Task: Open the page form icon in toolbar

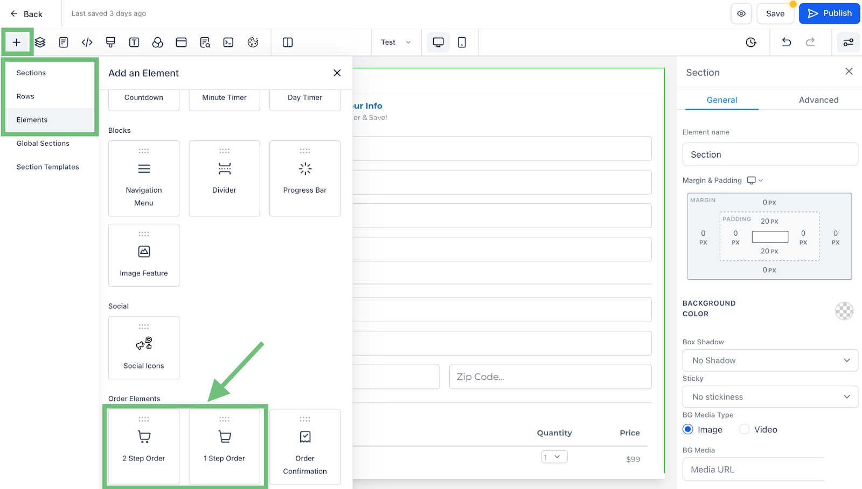Action: click(64, 42)
